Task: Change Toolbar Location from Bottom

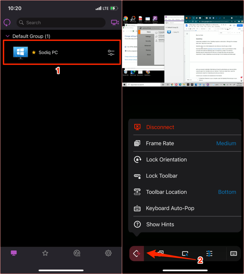Action: coord(227,192)
